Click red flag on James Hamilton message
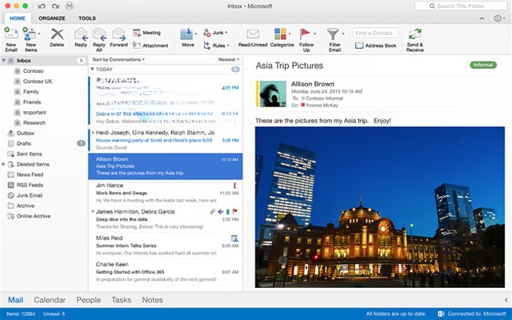This screenshot has width=512, height=320. click(234, 211)
